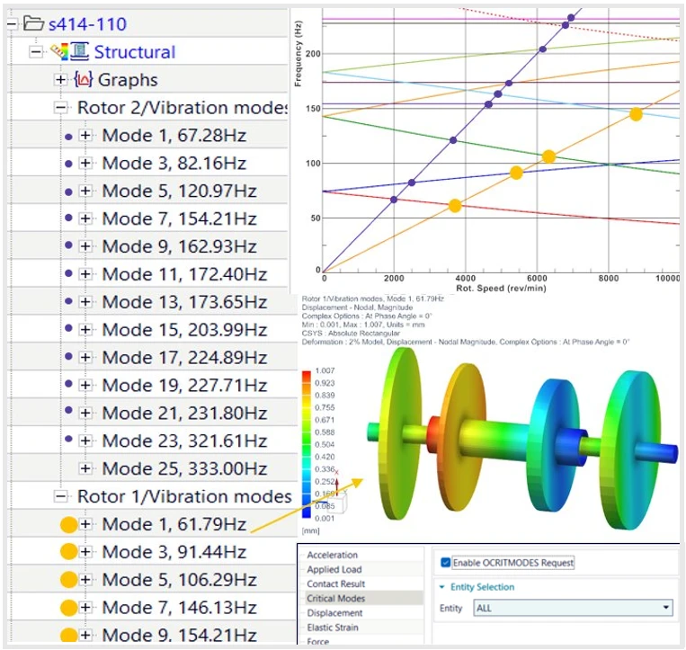Image resolution: width=686 pixels, height=650 pixels.
Task: Open the Entity dropdown showing ALL
Action: pyautogui.click(x=573, y=608)
